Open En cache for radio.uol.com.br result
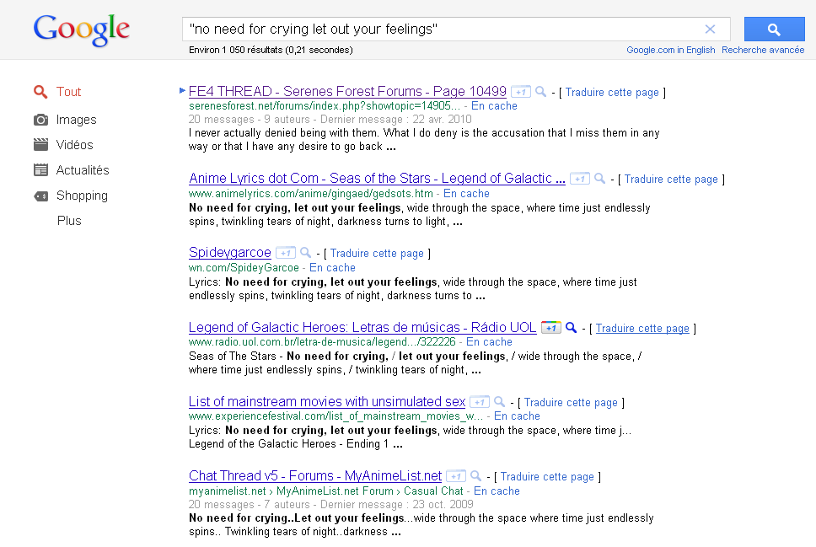Viewport: 816px width, 547px height. (x=489, y=342)
